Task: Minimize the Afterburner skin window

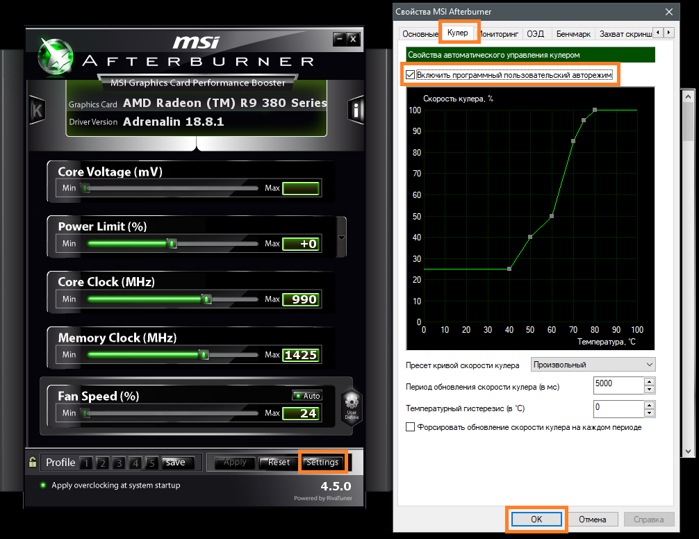Action: 340,39
